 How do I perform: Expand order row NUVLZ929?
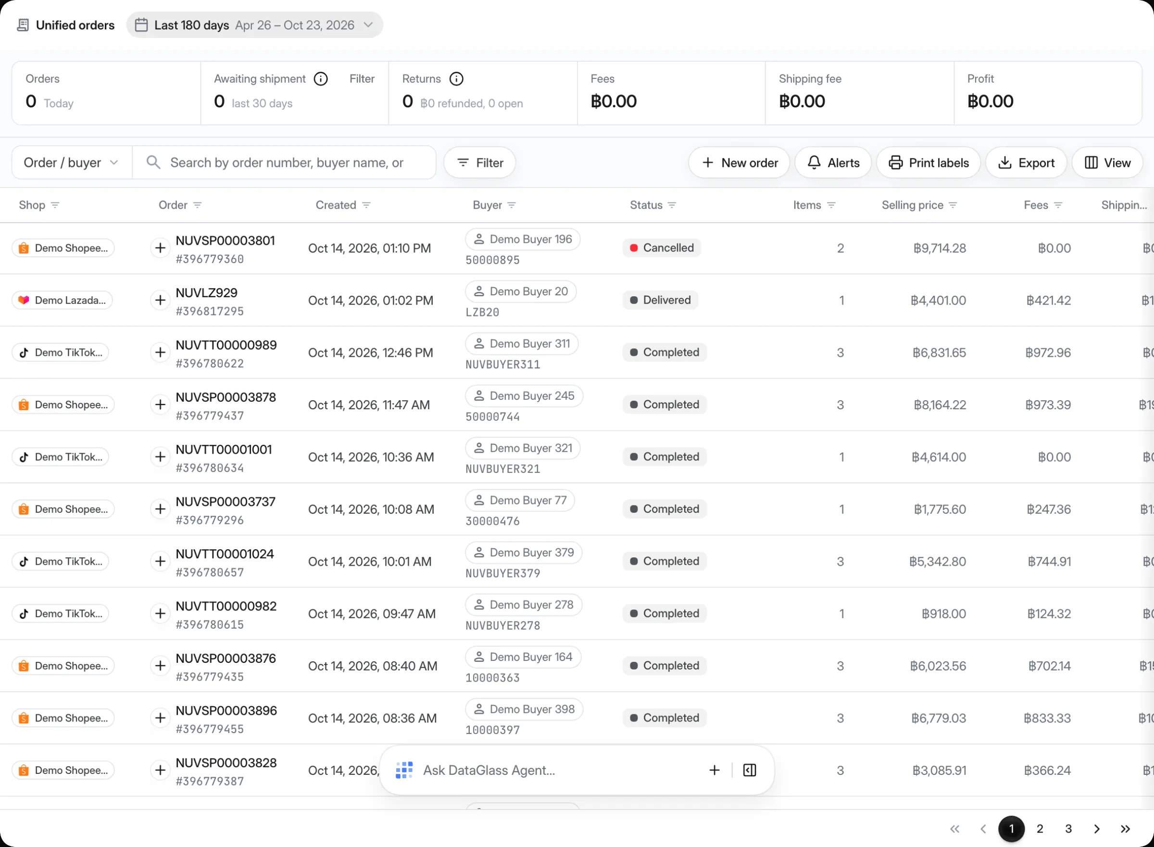click(161, 301)
